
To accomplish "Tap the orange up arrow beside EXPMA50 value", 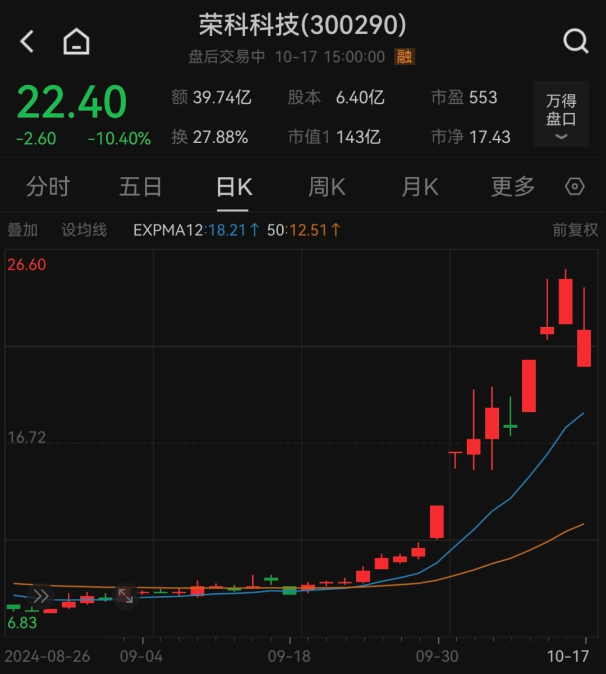I will 336,230.
